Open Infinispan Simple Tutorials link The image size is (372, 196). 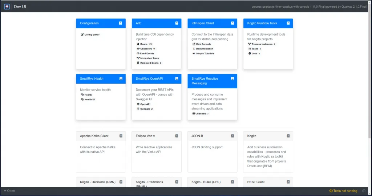[203, 53]
